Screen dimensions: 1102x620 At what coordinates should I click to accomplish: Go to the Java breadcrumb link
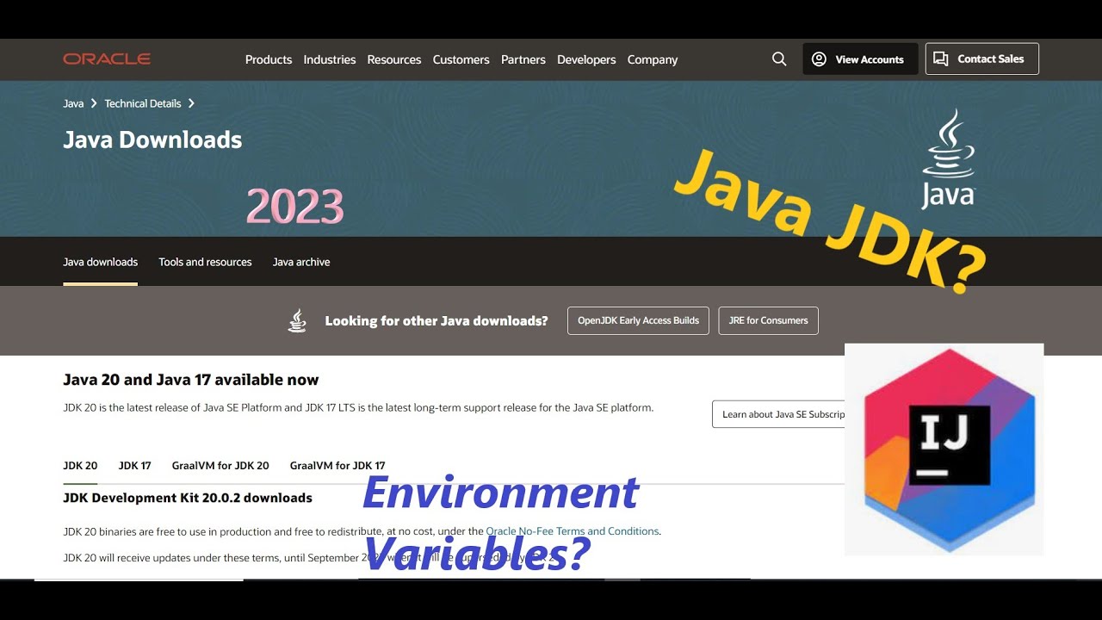[x=73, y=103]
